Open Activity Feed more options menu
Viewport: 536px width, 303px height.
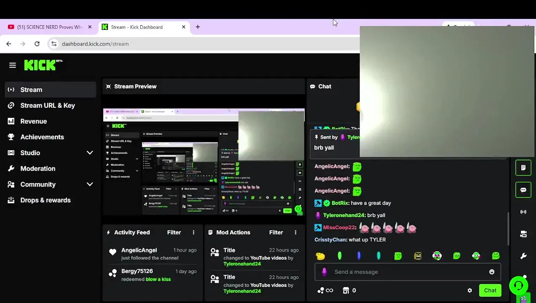(193, 232)
